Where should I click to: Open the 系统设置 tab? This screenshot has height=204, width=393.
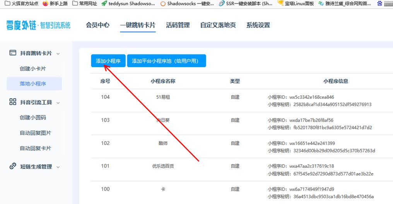point(258,25)
